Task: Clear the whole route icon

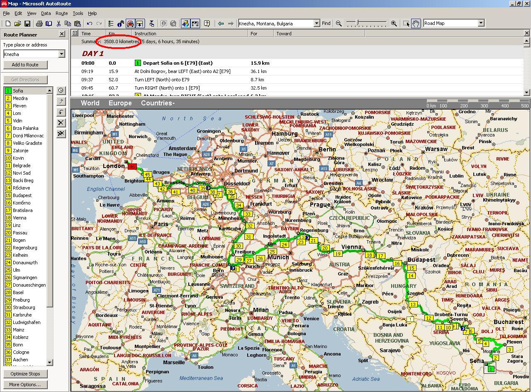Action: pos(61,134)
